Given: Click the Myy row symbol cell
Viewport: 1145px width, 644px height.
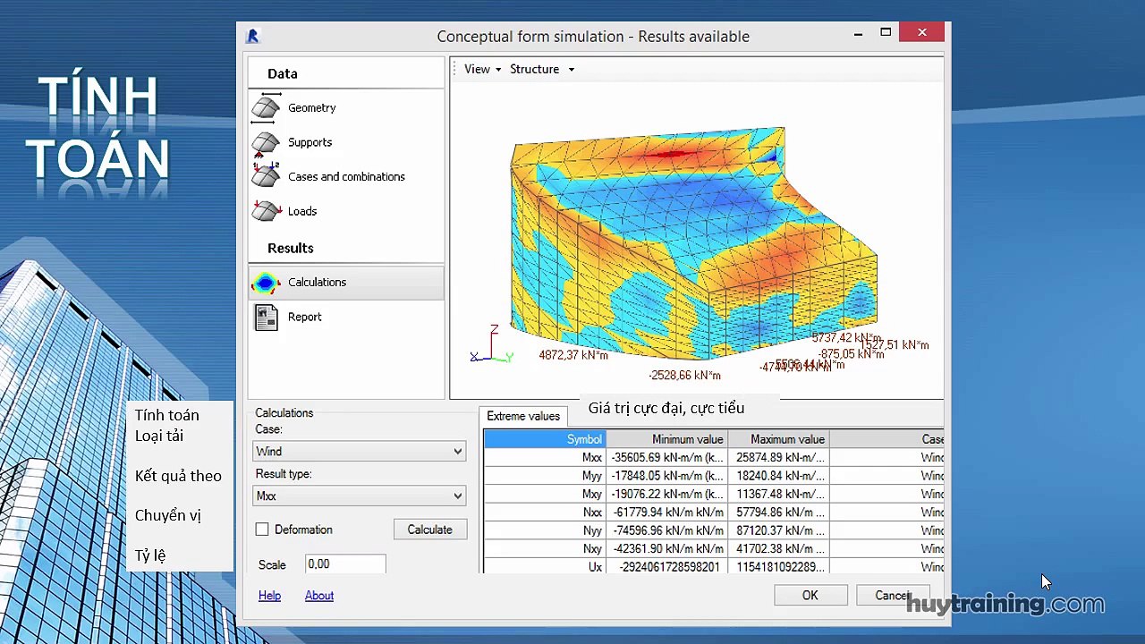Looking at the screenshot, I should click(546, 476).
